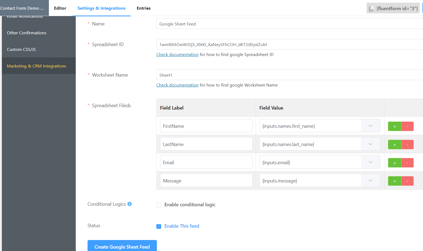Add a row after FirstName field
The height and width of the screenshot is (251, 423).
coord(395,126)
